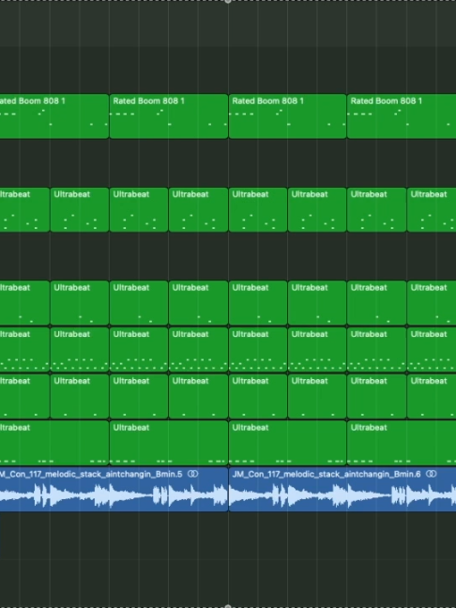Select the second Ultrabeat region in the dense hi-hat row
This screenshot has width=456, height=608.
point(80,349)
